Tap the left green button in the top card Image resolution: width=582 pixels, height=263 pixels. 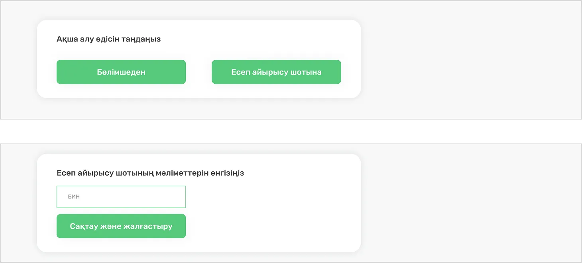pyautogui.click(x=121, y=72)
